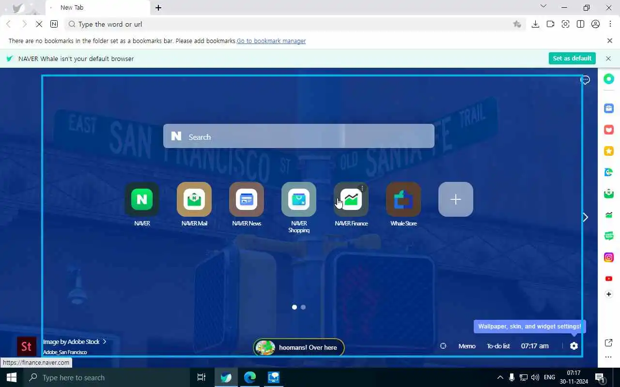Image resolution: width=620 pixels, height=387 pixels.
Task: Open the Windows notification center icon
Action: point(600,377)
